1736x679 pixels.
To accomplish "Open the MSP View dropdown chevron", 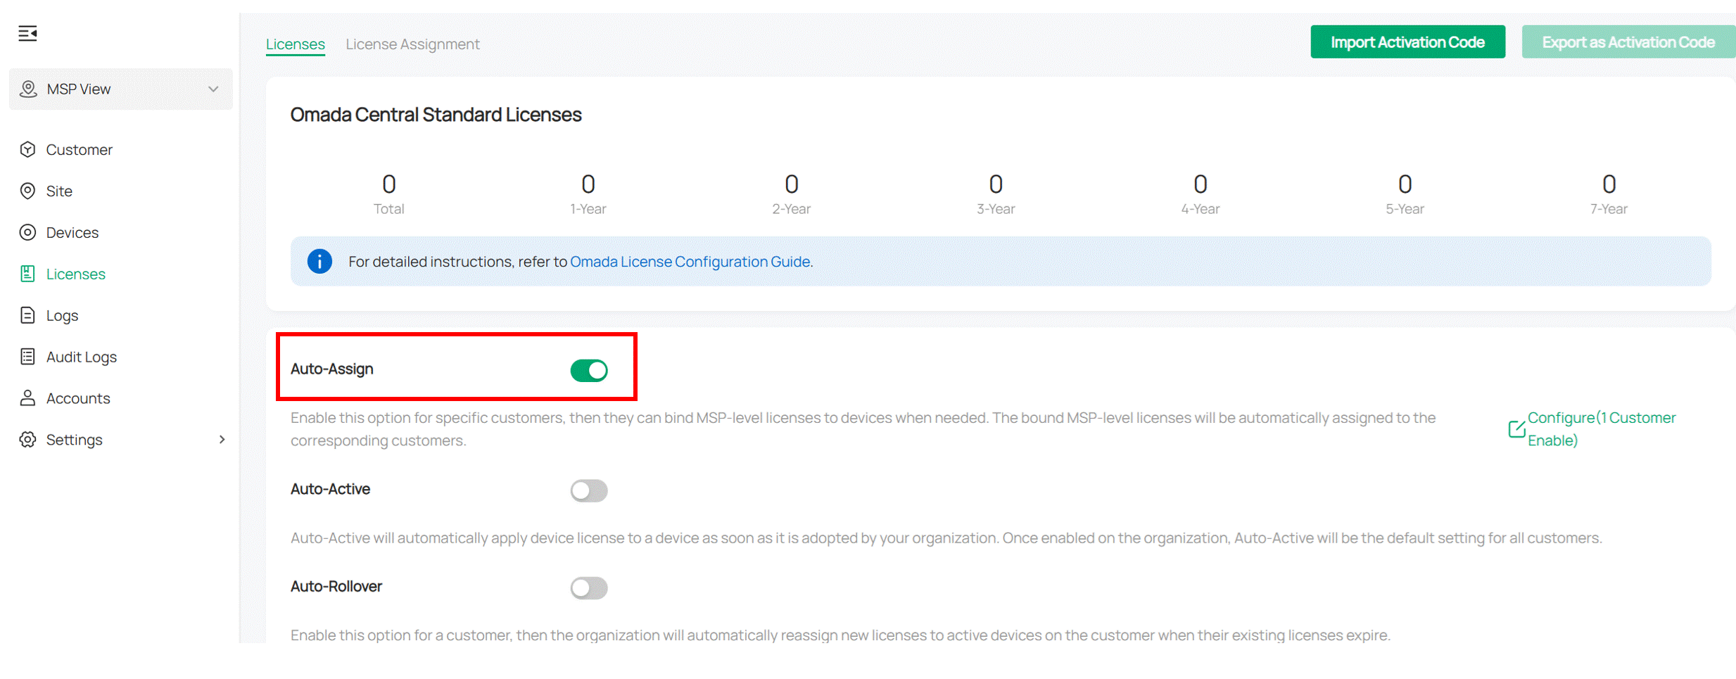I will pyautogui.click(x=213, y=89).
